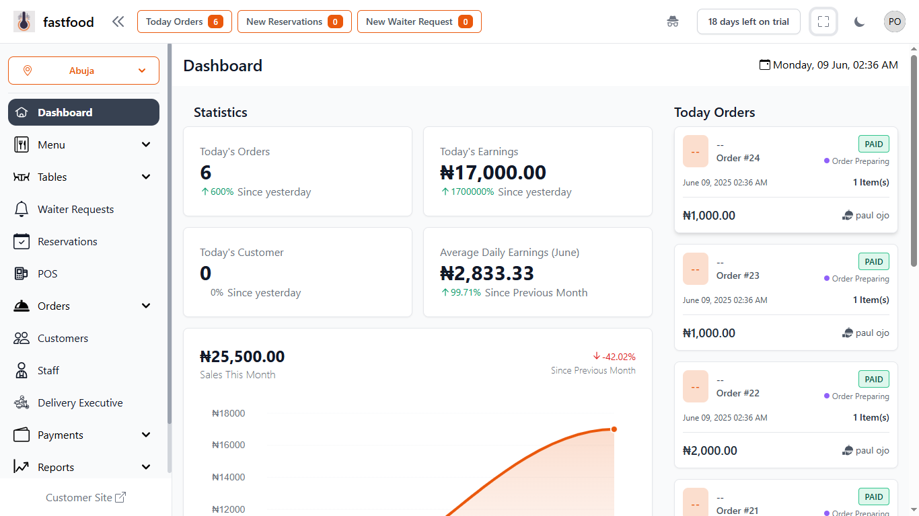Expand the Menu submenu chevron
Image resolution: width=919 pixels, height=516 pixels.
click(146, 144)
